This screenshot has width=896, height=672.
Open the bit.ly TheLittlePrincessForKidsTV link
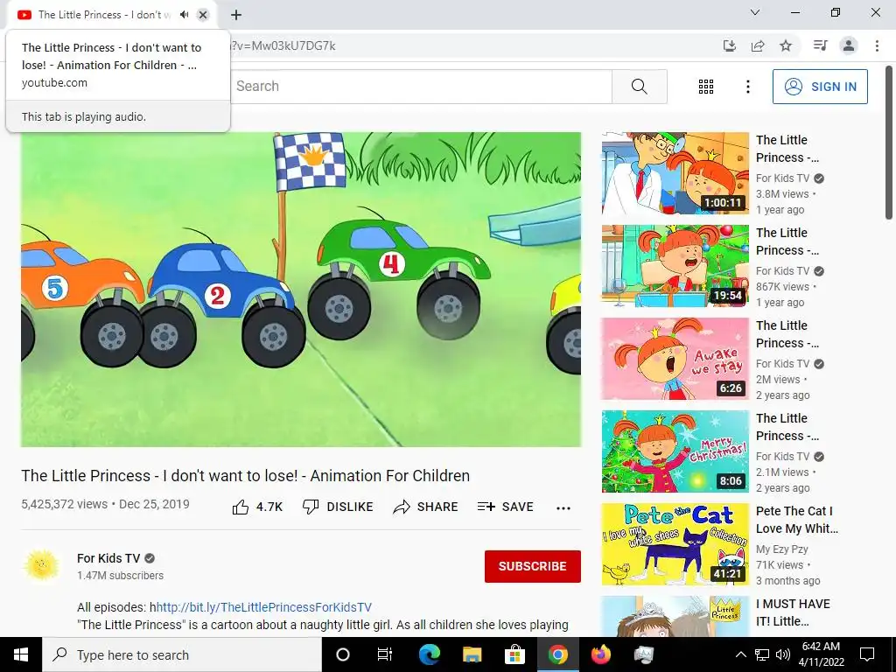(x=264, y=607)
